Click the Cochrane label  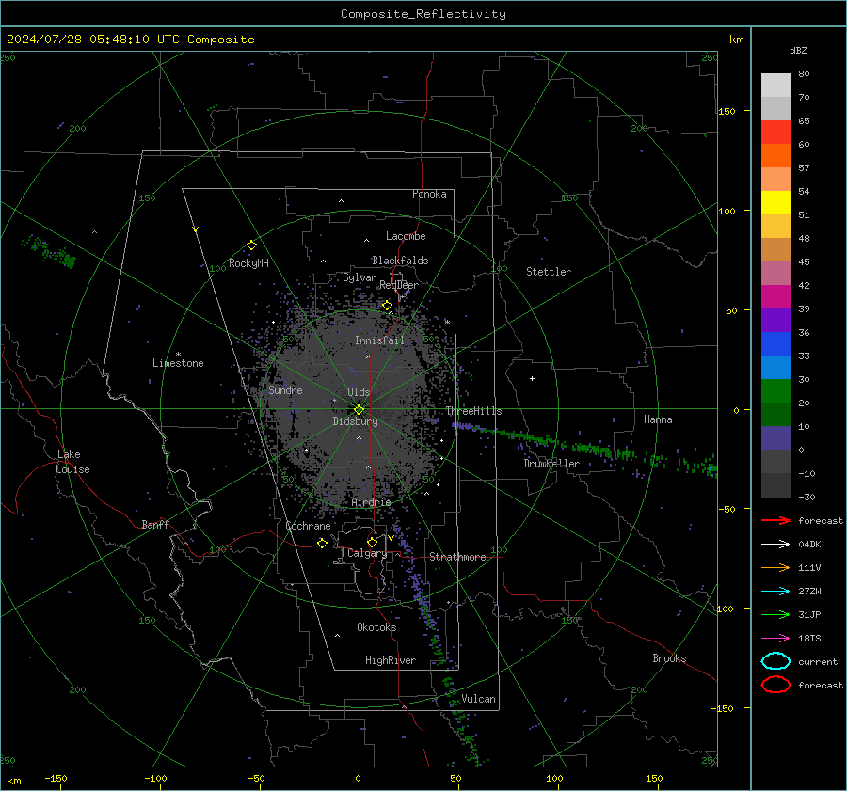click(x=308, y=526)
